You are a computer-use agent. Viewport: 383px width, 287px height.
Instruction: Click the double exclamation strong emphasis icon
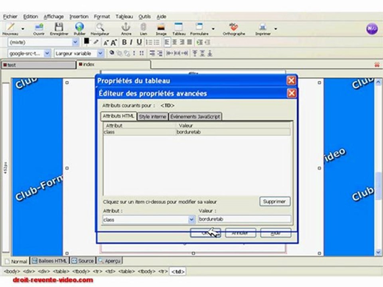pyautogui.click(x=141, y=53)
